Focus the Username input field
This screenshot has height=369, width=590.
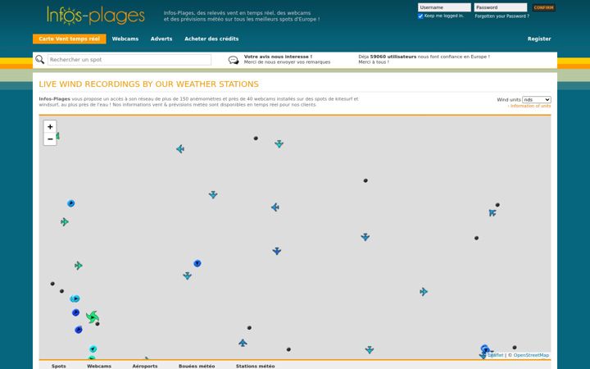444,7
